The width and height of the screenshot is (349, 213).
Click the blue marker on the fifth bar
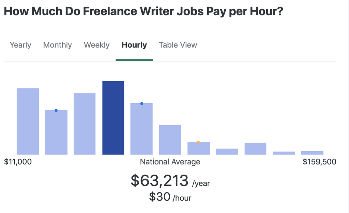[141, 103]
